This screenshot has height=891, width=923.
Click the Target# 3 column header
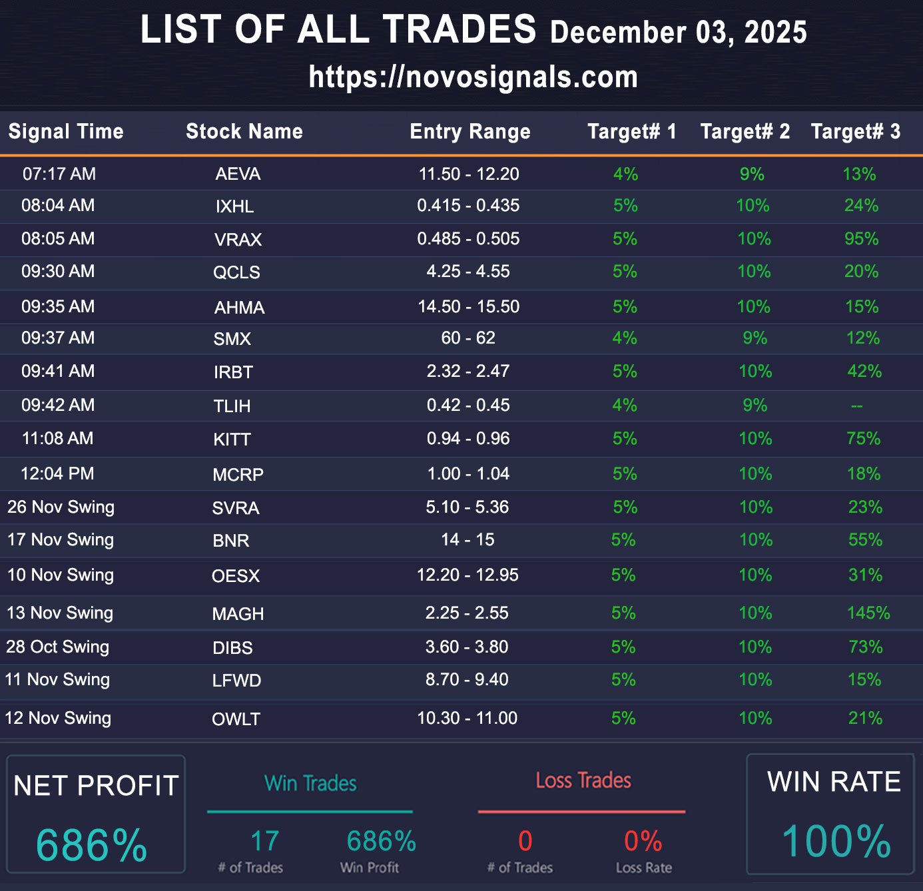855,131
